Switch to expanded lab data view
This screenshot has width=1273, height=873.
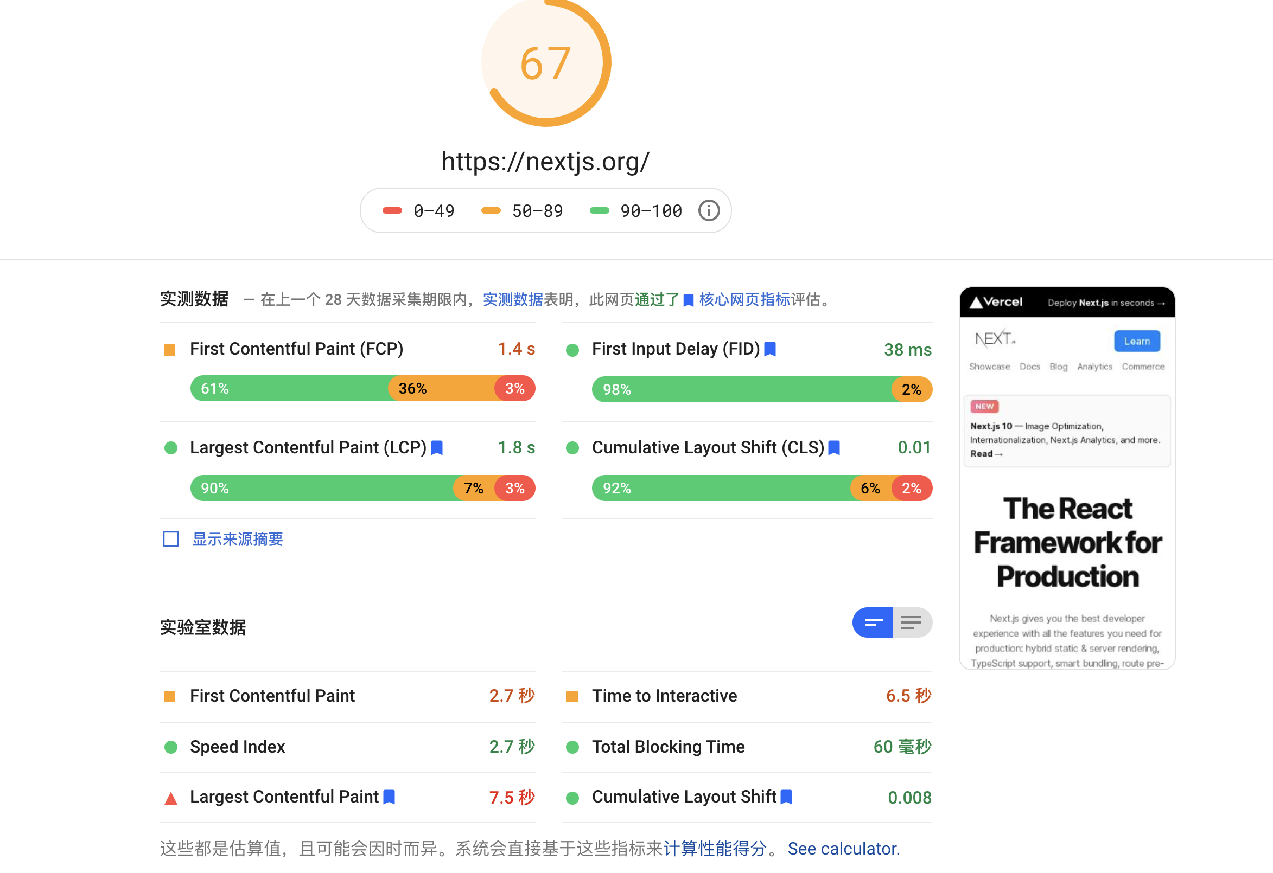tap(913, 623)
